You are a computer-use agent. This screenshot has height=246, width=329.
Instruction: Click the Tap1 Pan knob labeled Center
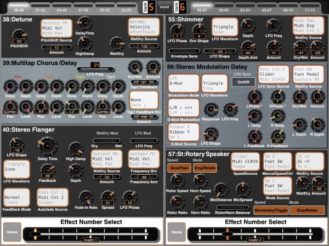[10, 107]
